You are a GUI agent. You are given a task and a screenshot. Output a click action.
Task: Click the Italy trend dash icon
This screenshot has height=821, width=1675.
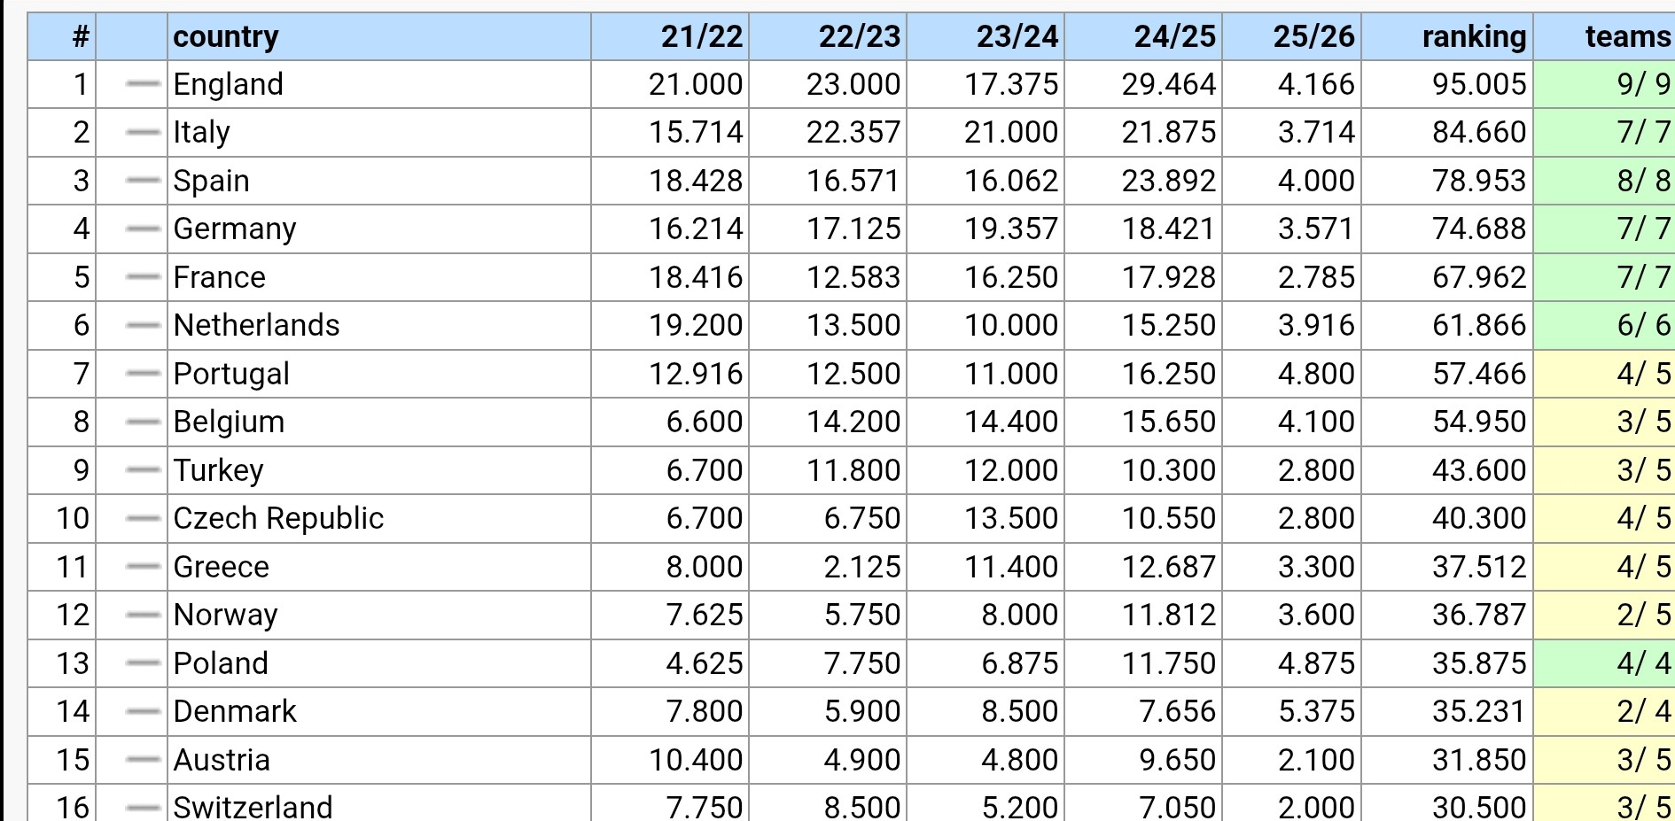pyautogui.click(x=143, y=133)
